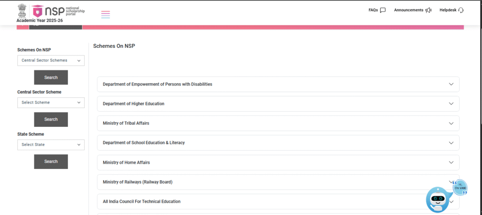This screenshot has height=215, width=482.
Task: Open the Select State dropdown
Action: [x=51, y=145]
